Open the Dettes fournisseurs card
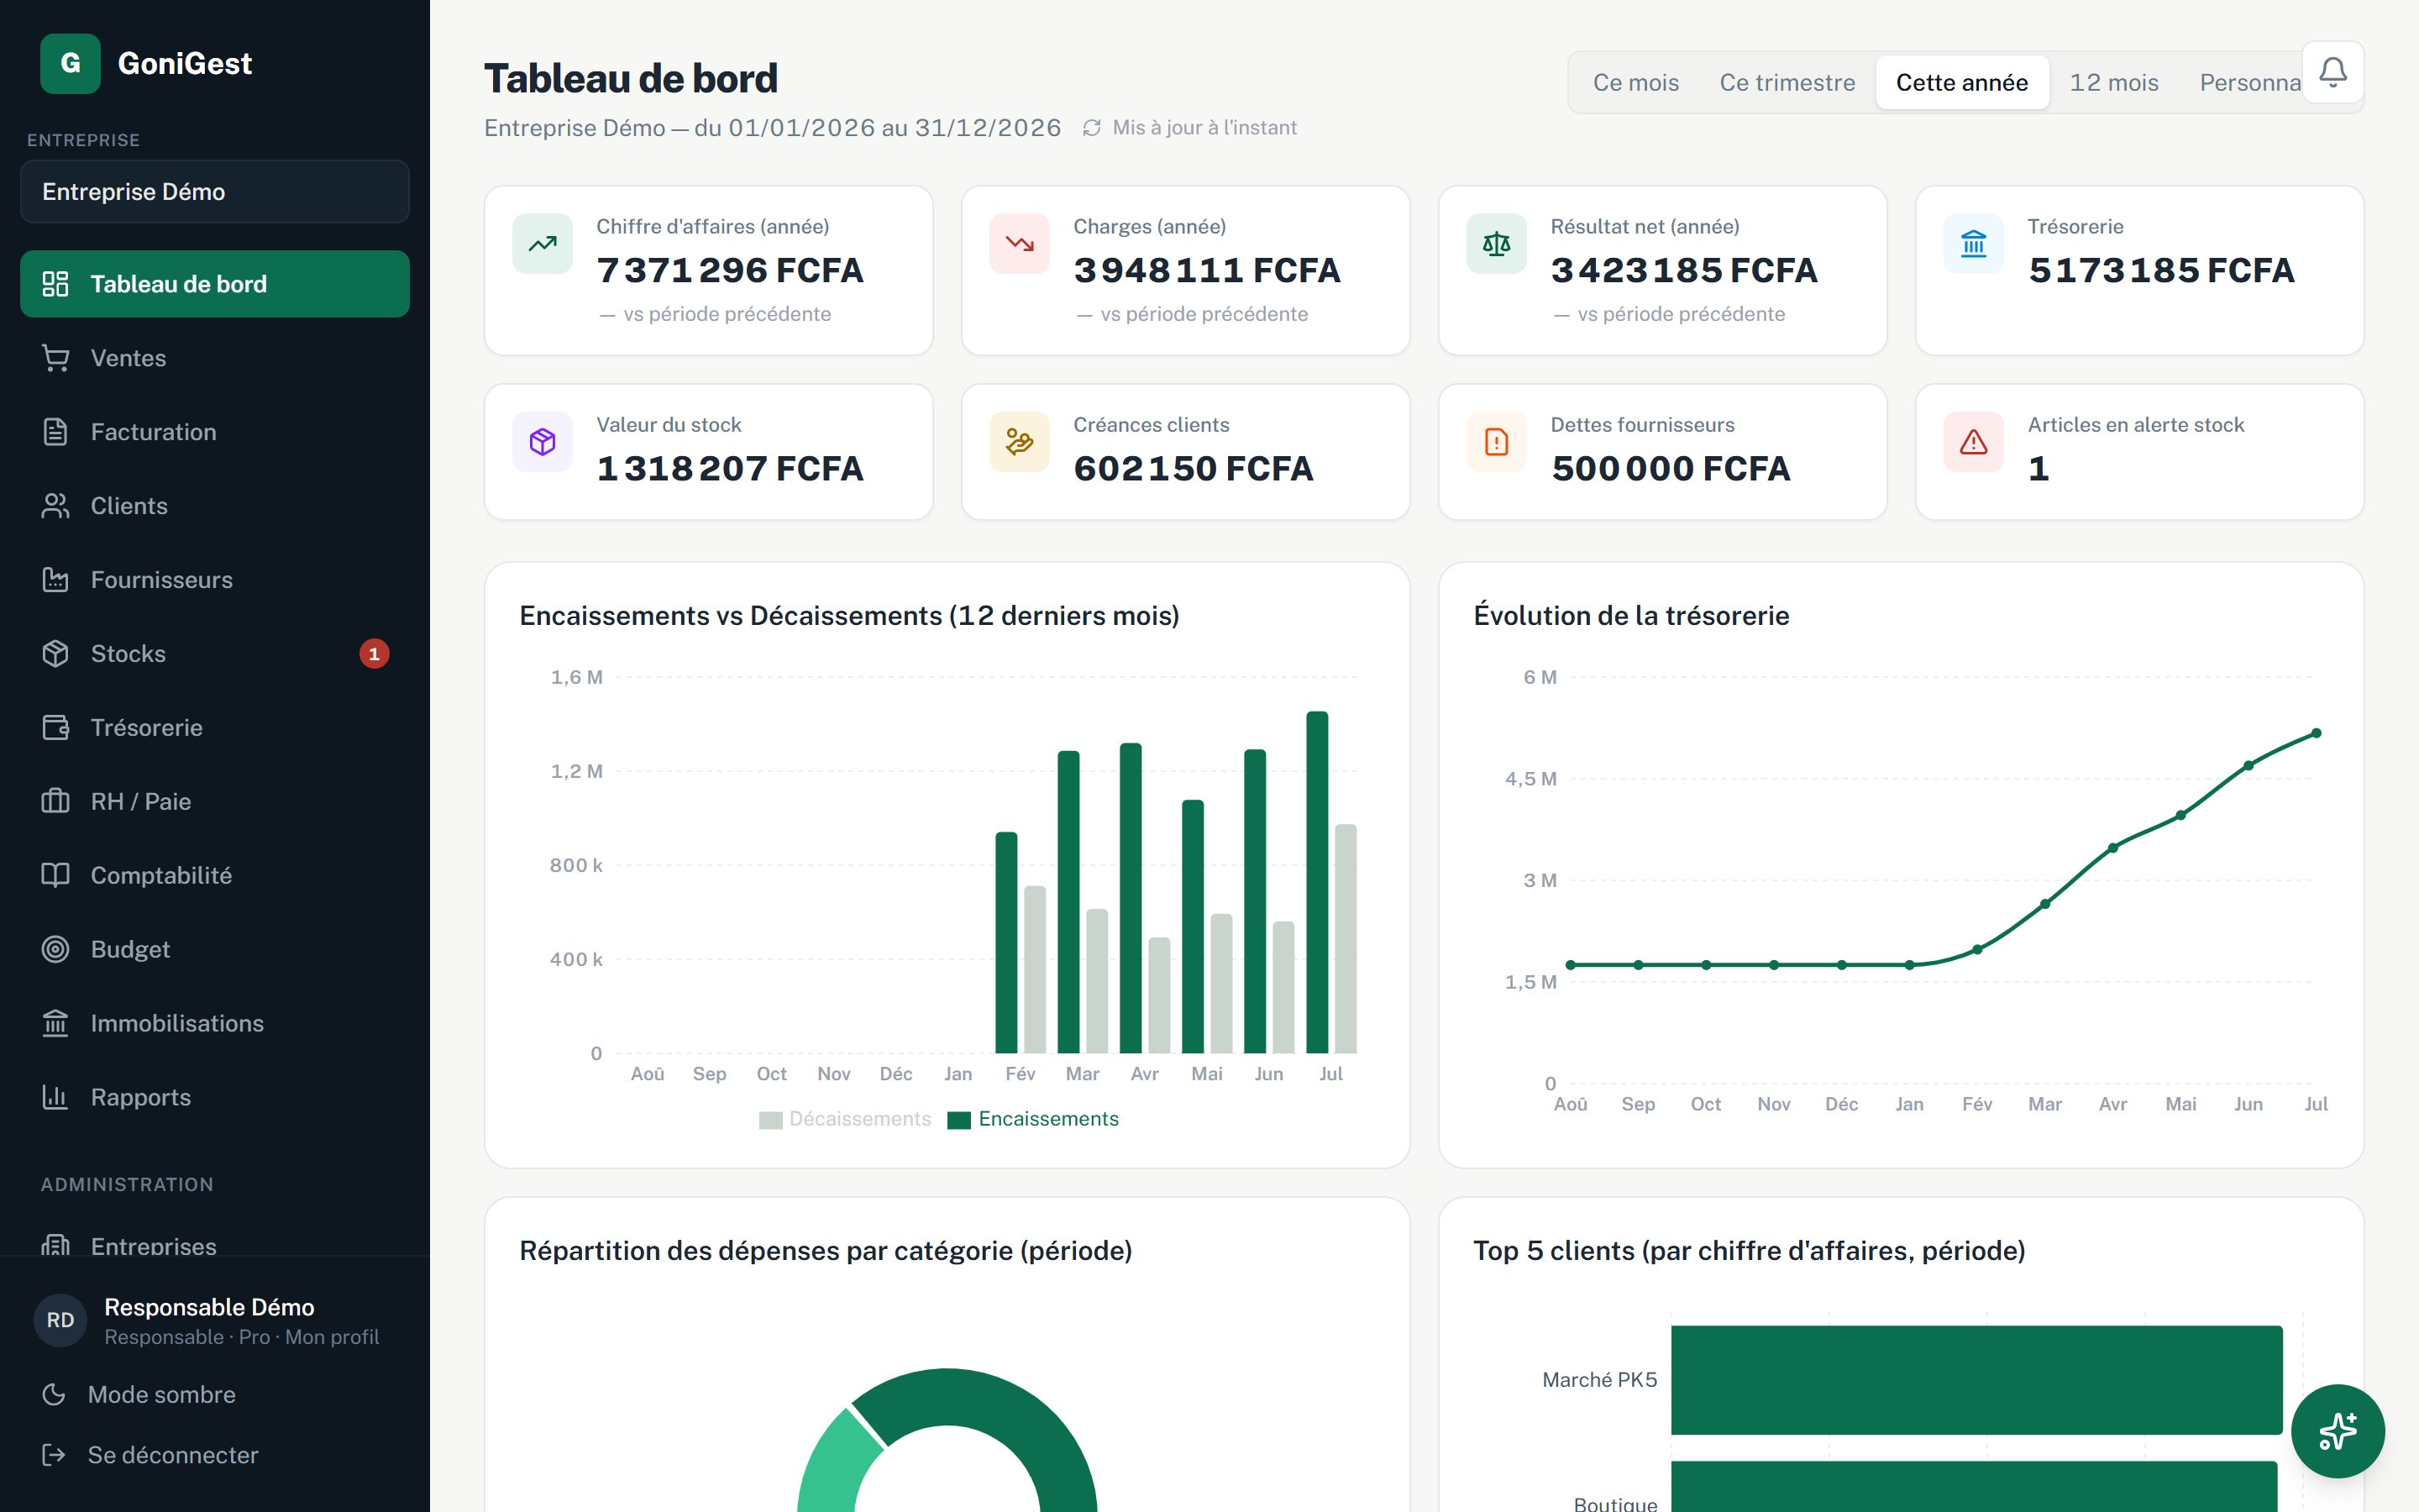Screen dimensions: 2419x1512 pyautogui.click(x=1662, y=452)
